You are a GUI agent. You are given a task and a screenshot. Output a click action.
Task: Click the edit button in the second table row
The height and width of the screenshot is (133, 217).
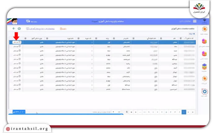pyautogui.click(x=17, y=46)
